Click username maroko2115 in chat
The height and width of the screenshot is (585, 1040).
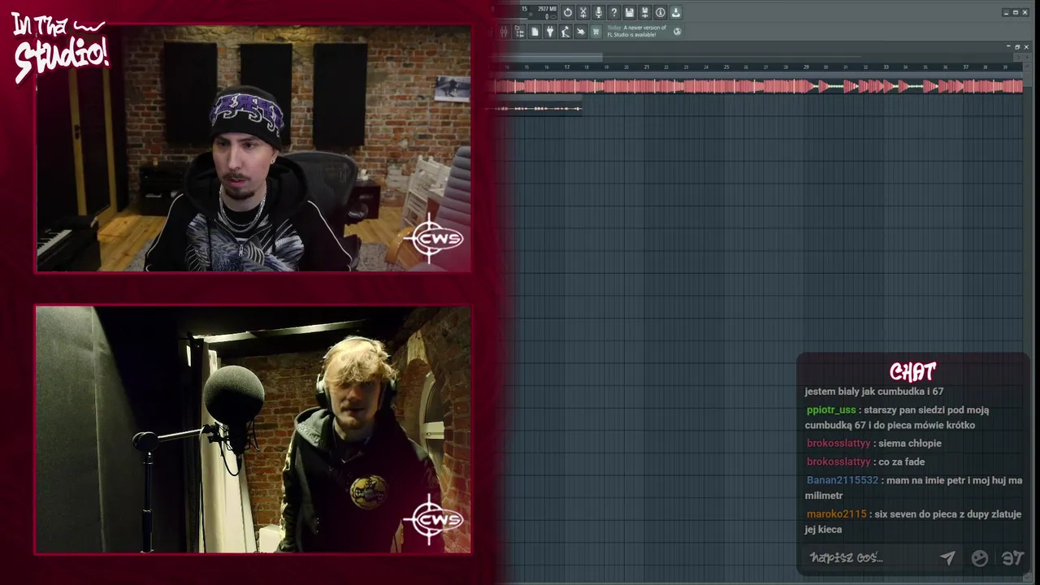[837, 514]
